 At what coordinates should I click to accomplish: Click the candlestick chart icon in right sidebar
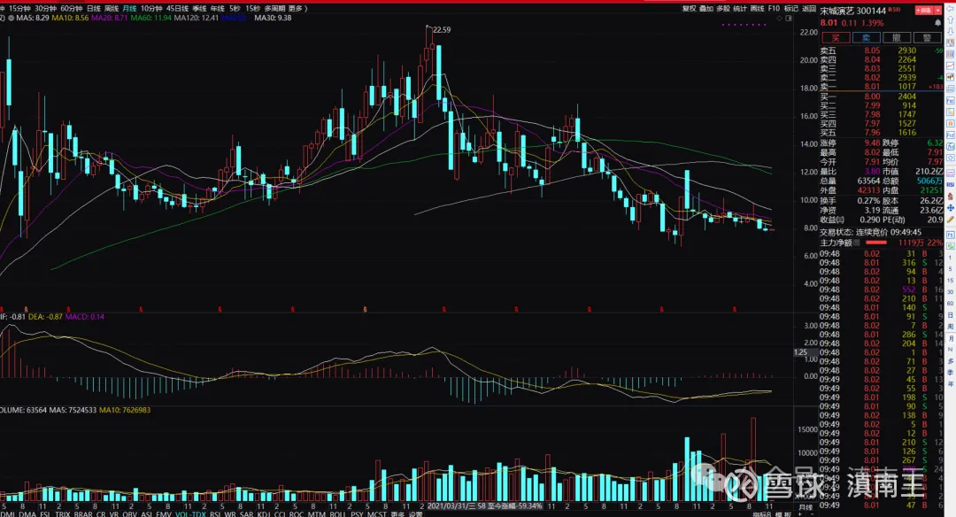tap(950, 77)
